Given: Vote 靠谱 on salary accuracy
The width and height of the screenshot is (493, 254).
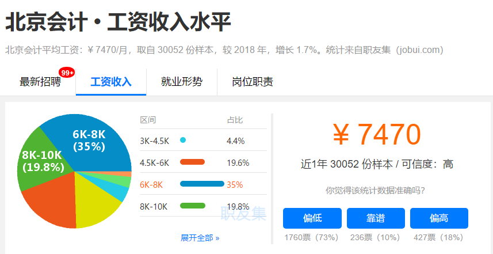Looking at the screenshot, I should 376,218.
